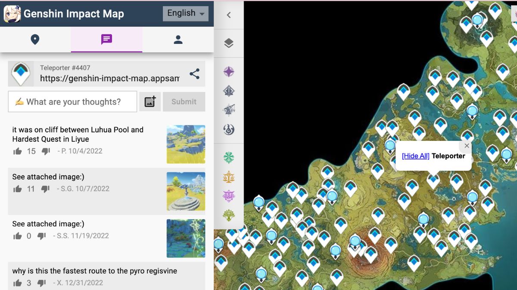
Task: Collapse the side panel with chevron
Action: tap(229, 15)
